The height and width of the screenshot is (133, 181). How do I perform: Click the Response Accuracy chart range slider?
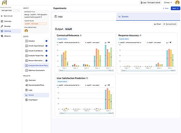(148, 70)
